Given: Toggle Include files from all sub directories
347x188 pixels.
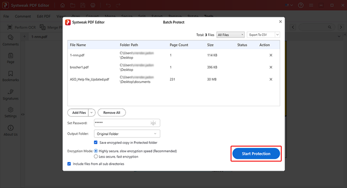Looking at the screenshot, I should coord(69,164).
